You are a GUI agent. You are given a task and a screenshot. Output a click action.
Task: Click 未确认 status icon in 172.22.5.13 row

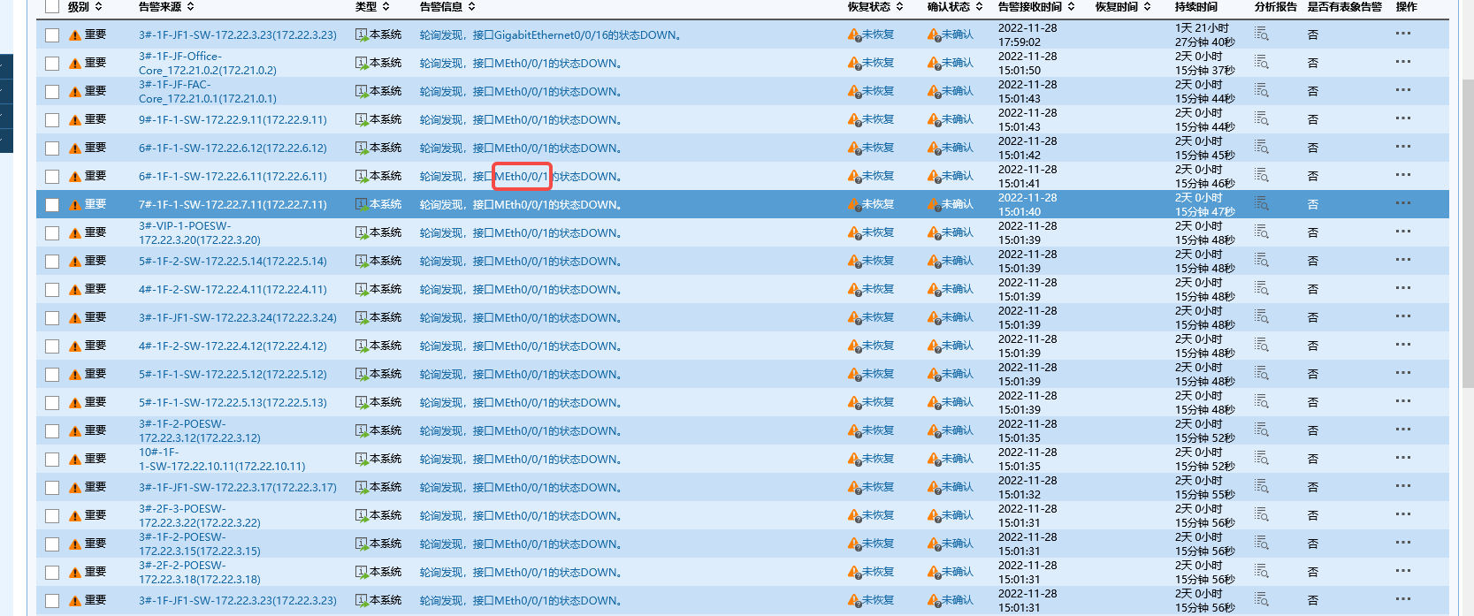[x=934, y=402]
